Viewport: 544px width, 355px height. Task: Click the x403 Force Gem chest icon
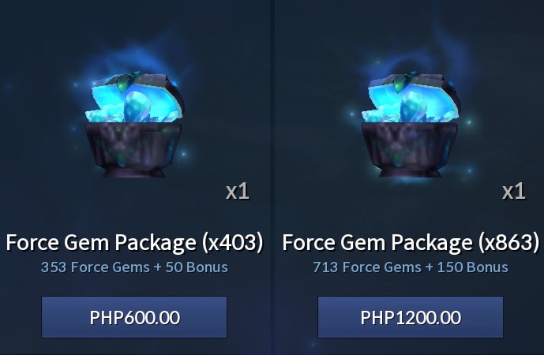click(134, 125)
